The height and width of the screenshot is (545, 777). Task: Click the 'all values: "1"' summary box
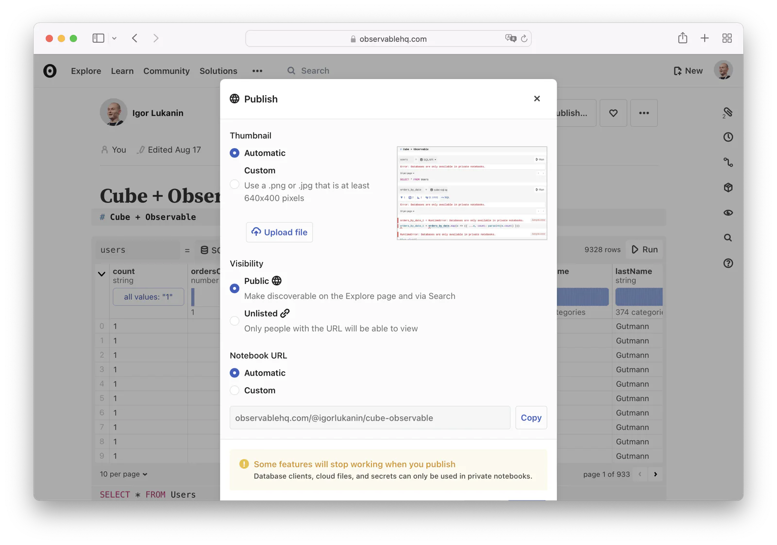tap(148, 297)
